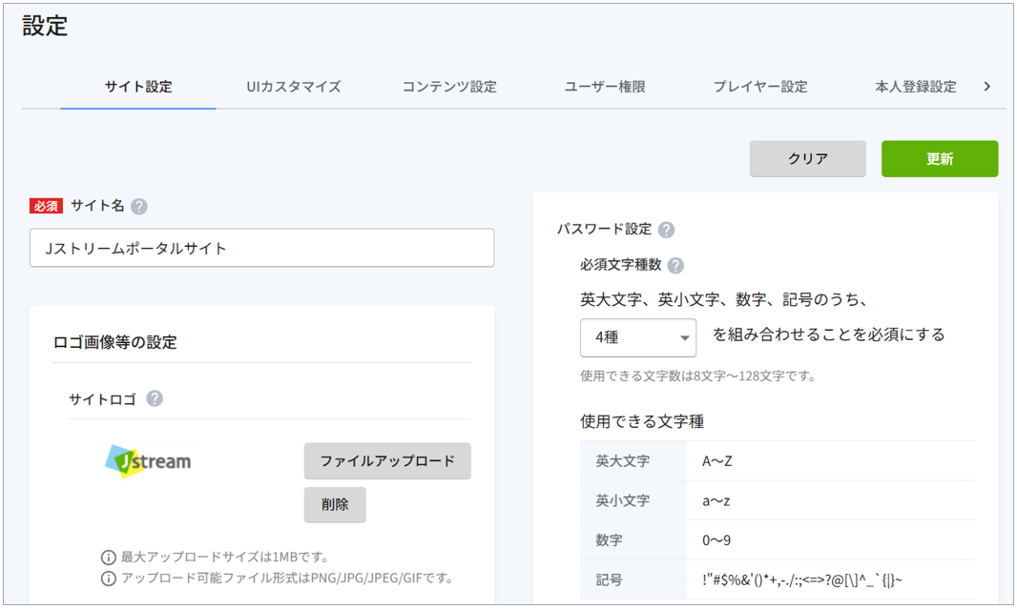This screenshot has width=1017, height=609.
Task: Open help icon beside パスワード設定
Action: (666, 230)
